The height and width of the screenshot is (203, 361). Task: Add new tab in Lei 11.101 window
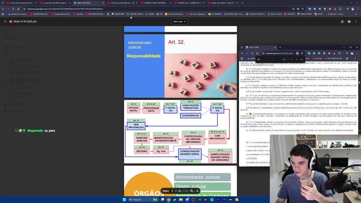pos(280,47)
